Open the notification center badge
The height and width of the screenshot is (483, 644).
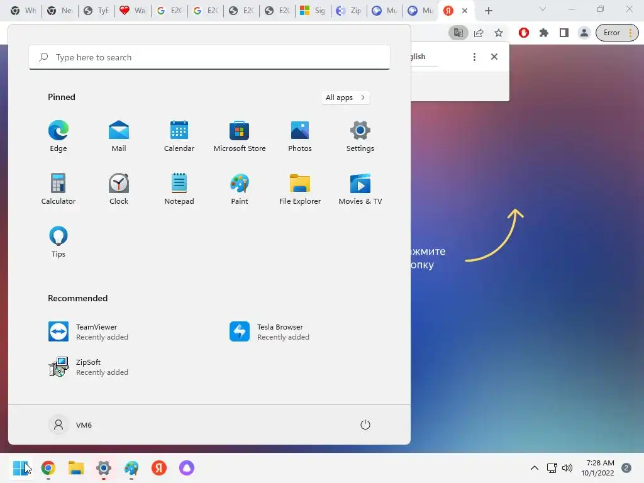(626, 468)
